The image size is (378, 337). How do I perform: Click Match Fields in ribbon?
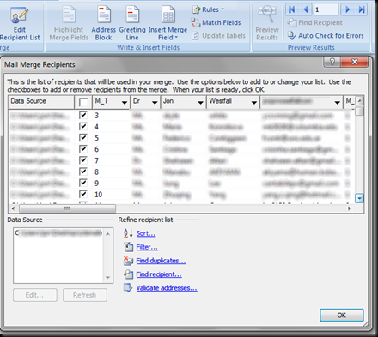pos(216,22)
